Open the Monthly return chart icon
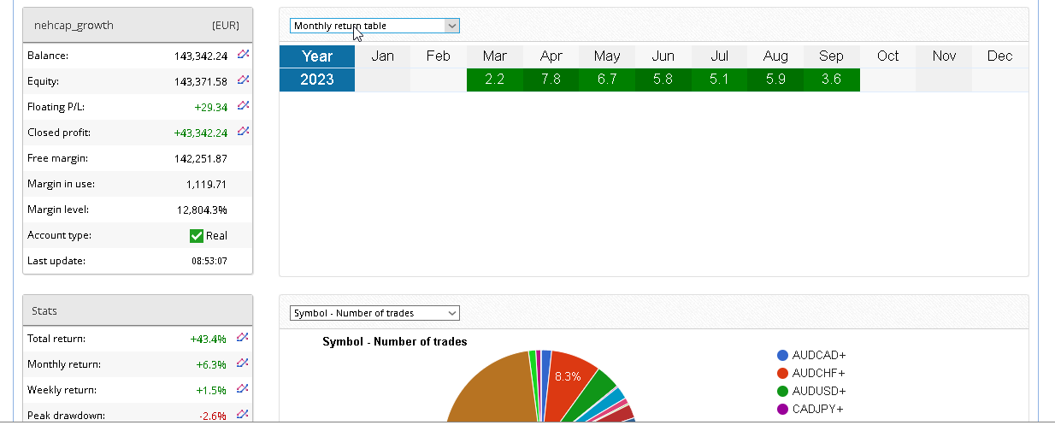This screenshot has height=437, width=1055. (x=243, y=364)
